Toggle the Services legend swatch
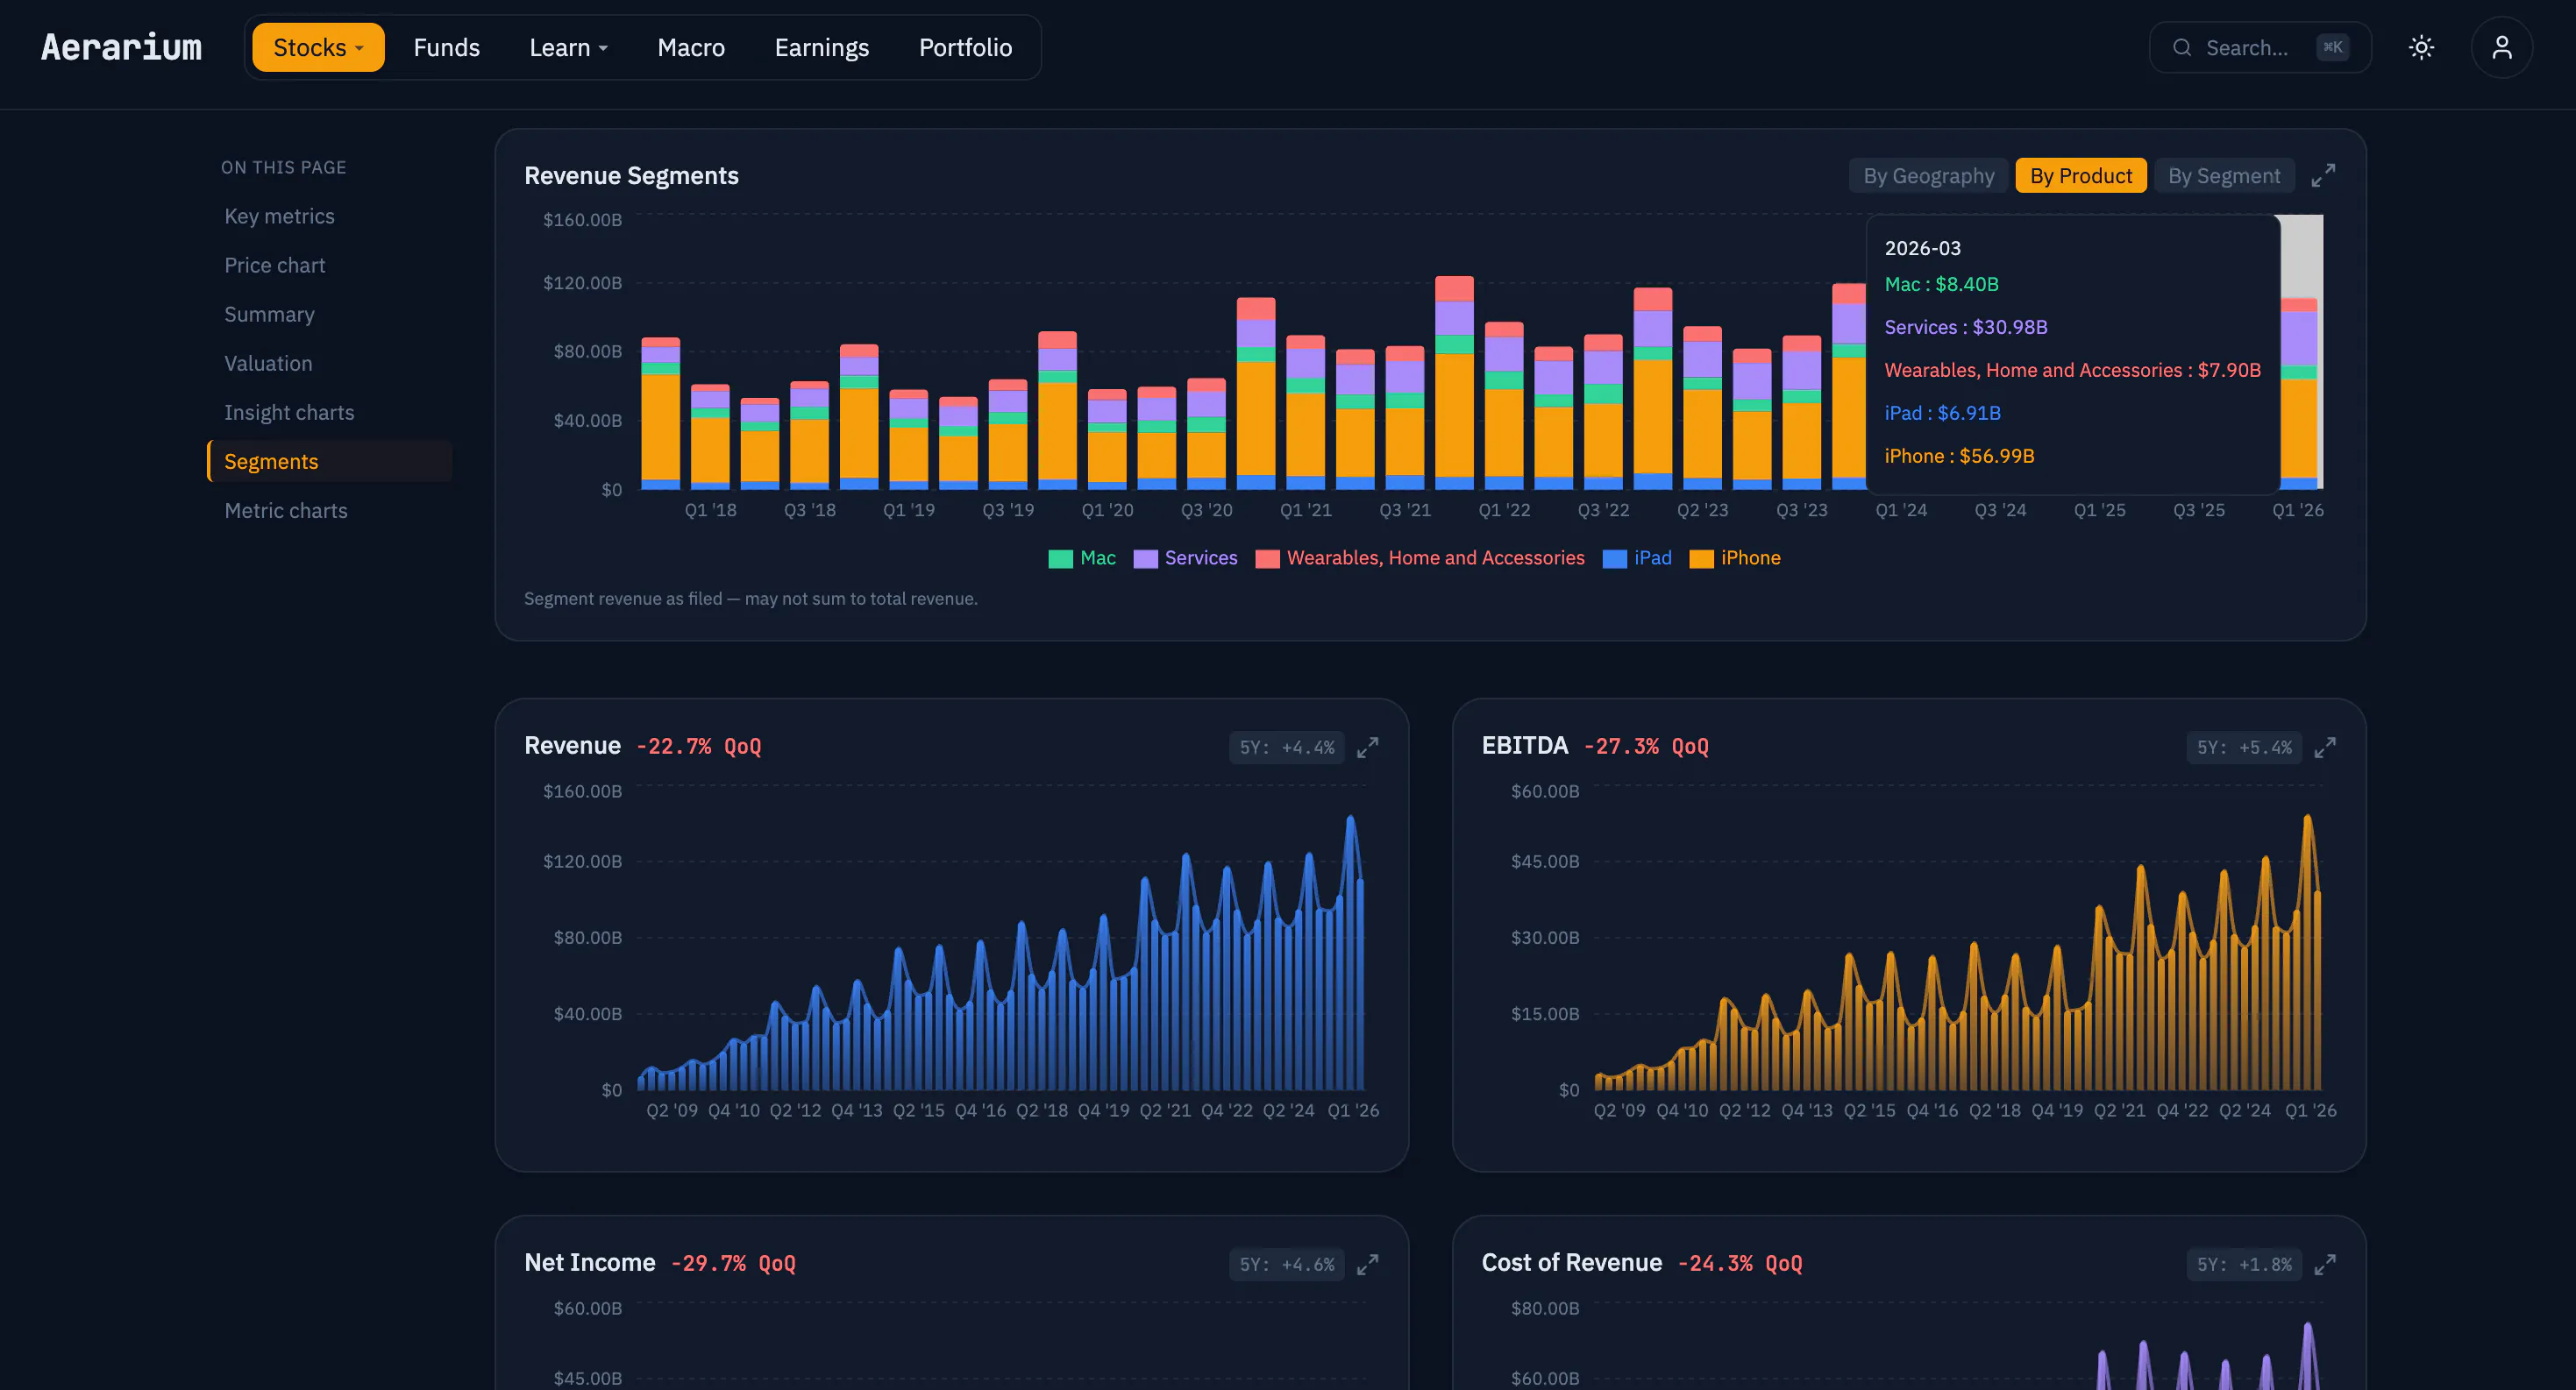Screen dimensions: 2576x1390 coord(1145,558)
